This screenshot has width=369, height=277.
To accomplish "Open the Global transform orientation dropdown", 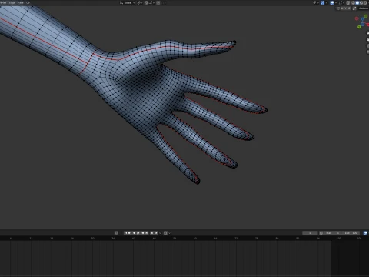I will (128, 3).
